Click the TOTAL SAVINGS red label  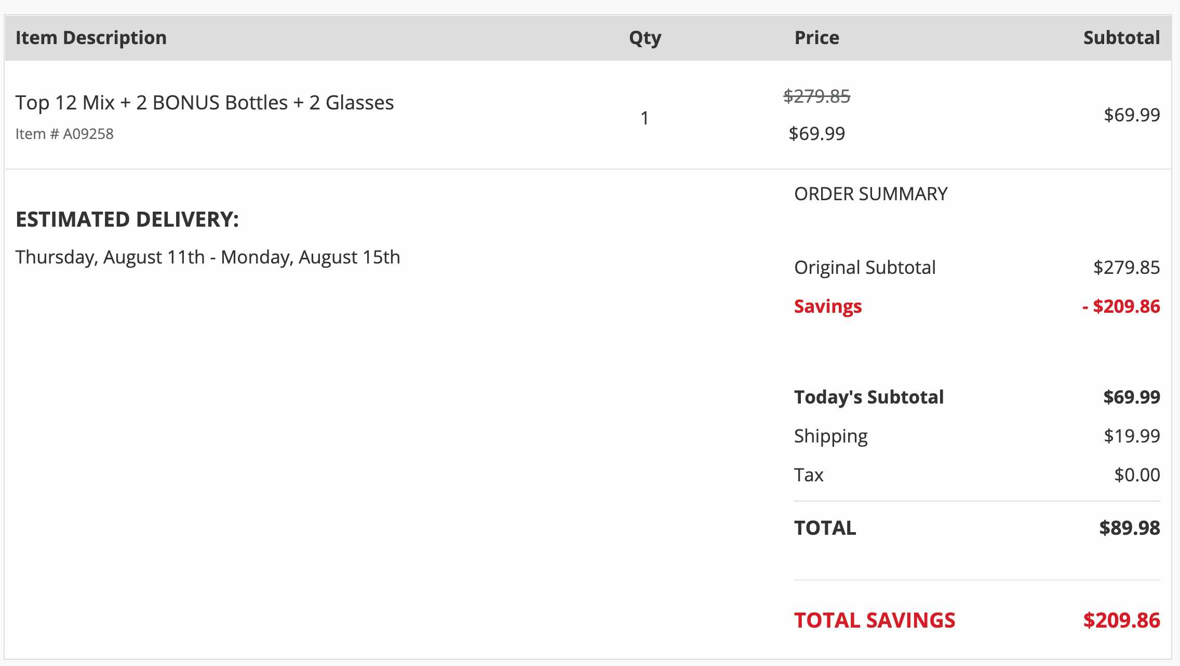point(875,620)
